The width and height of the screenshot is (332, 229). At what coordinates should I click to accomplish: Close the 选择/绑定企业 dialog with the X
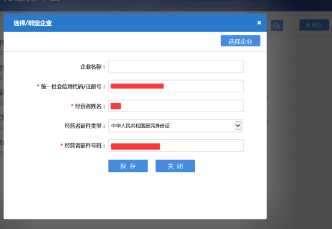[x=259, y=23]
